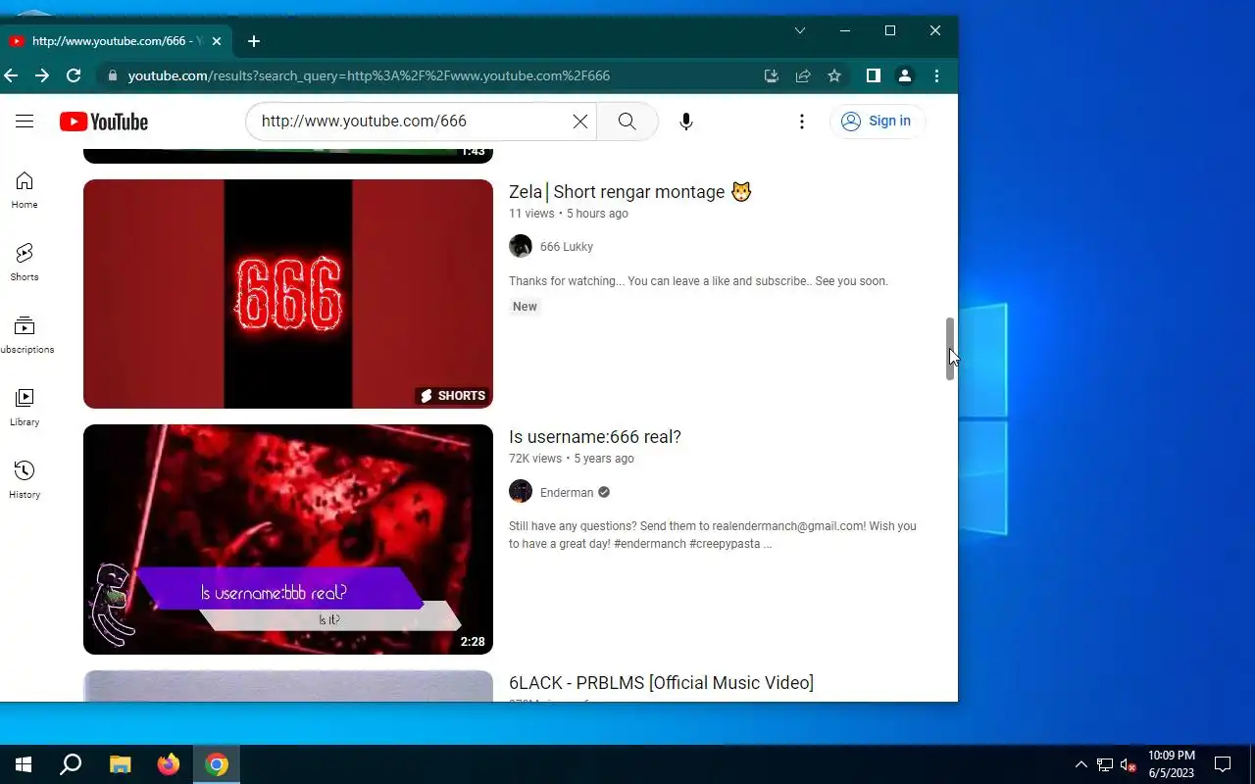
Task: Click the New badge under Zela video
Action: click(x=525, y=307)
